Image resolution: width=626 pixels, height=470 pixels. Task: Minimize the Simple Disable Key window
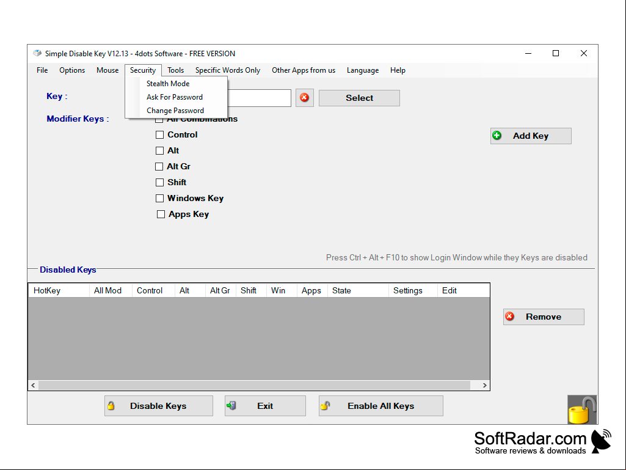pos(528,53)
